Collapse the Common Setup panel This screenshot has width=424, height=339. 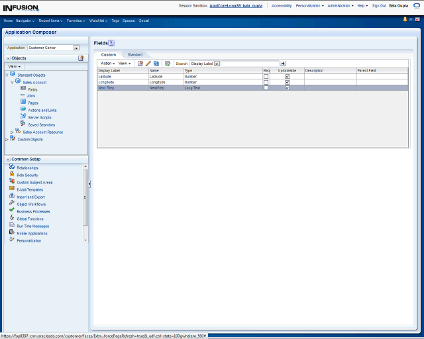tap(7, 160)
